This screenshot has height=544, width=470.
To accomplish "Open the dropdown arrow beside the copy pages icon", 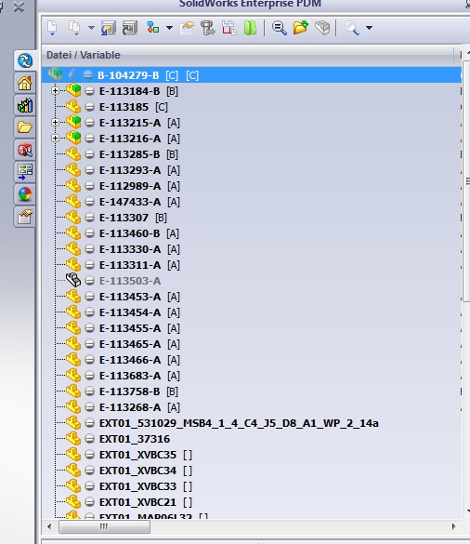I will (x=91, y=28).
